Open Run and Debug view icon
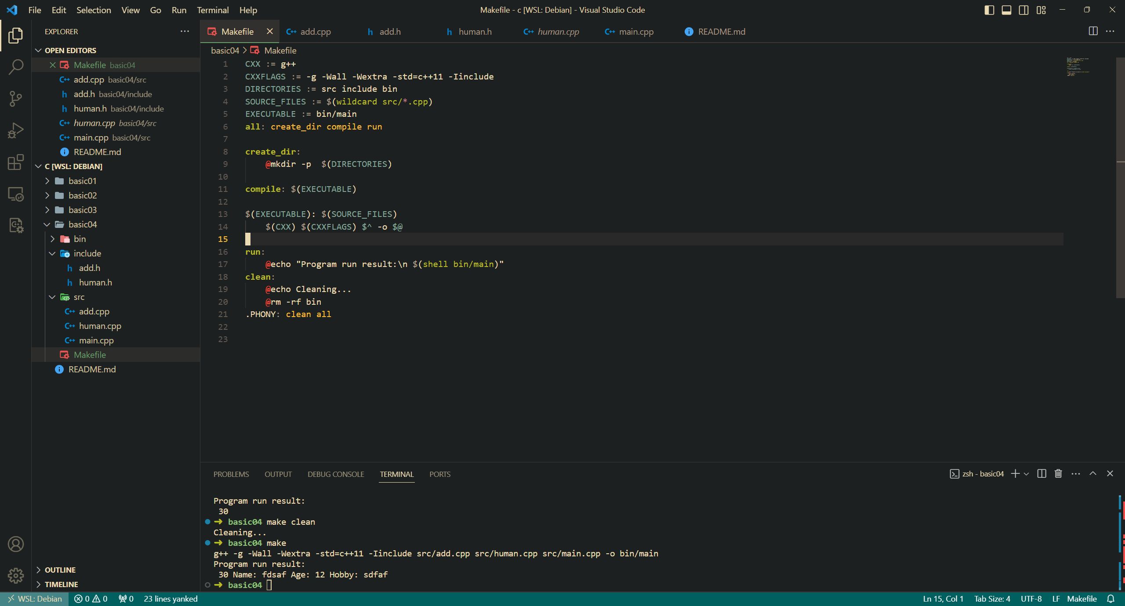The width and height of the screenshot is (1125, 606). click(16, 130)
